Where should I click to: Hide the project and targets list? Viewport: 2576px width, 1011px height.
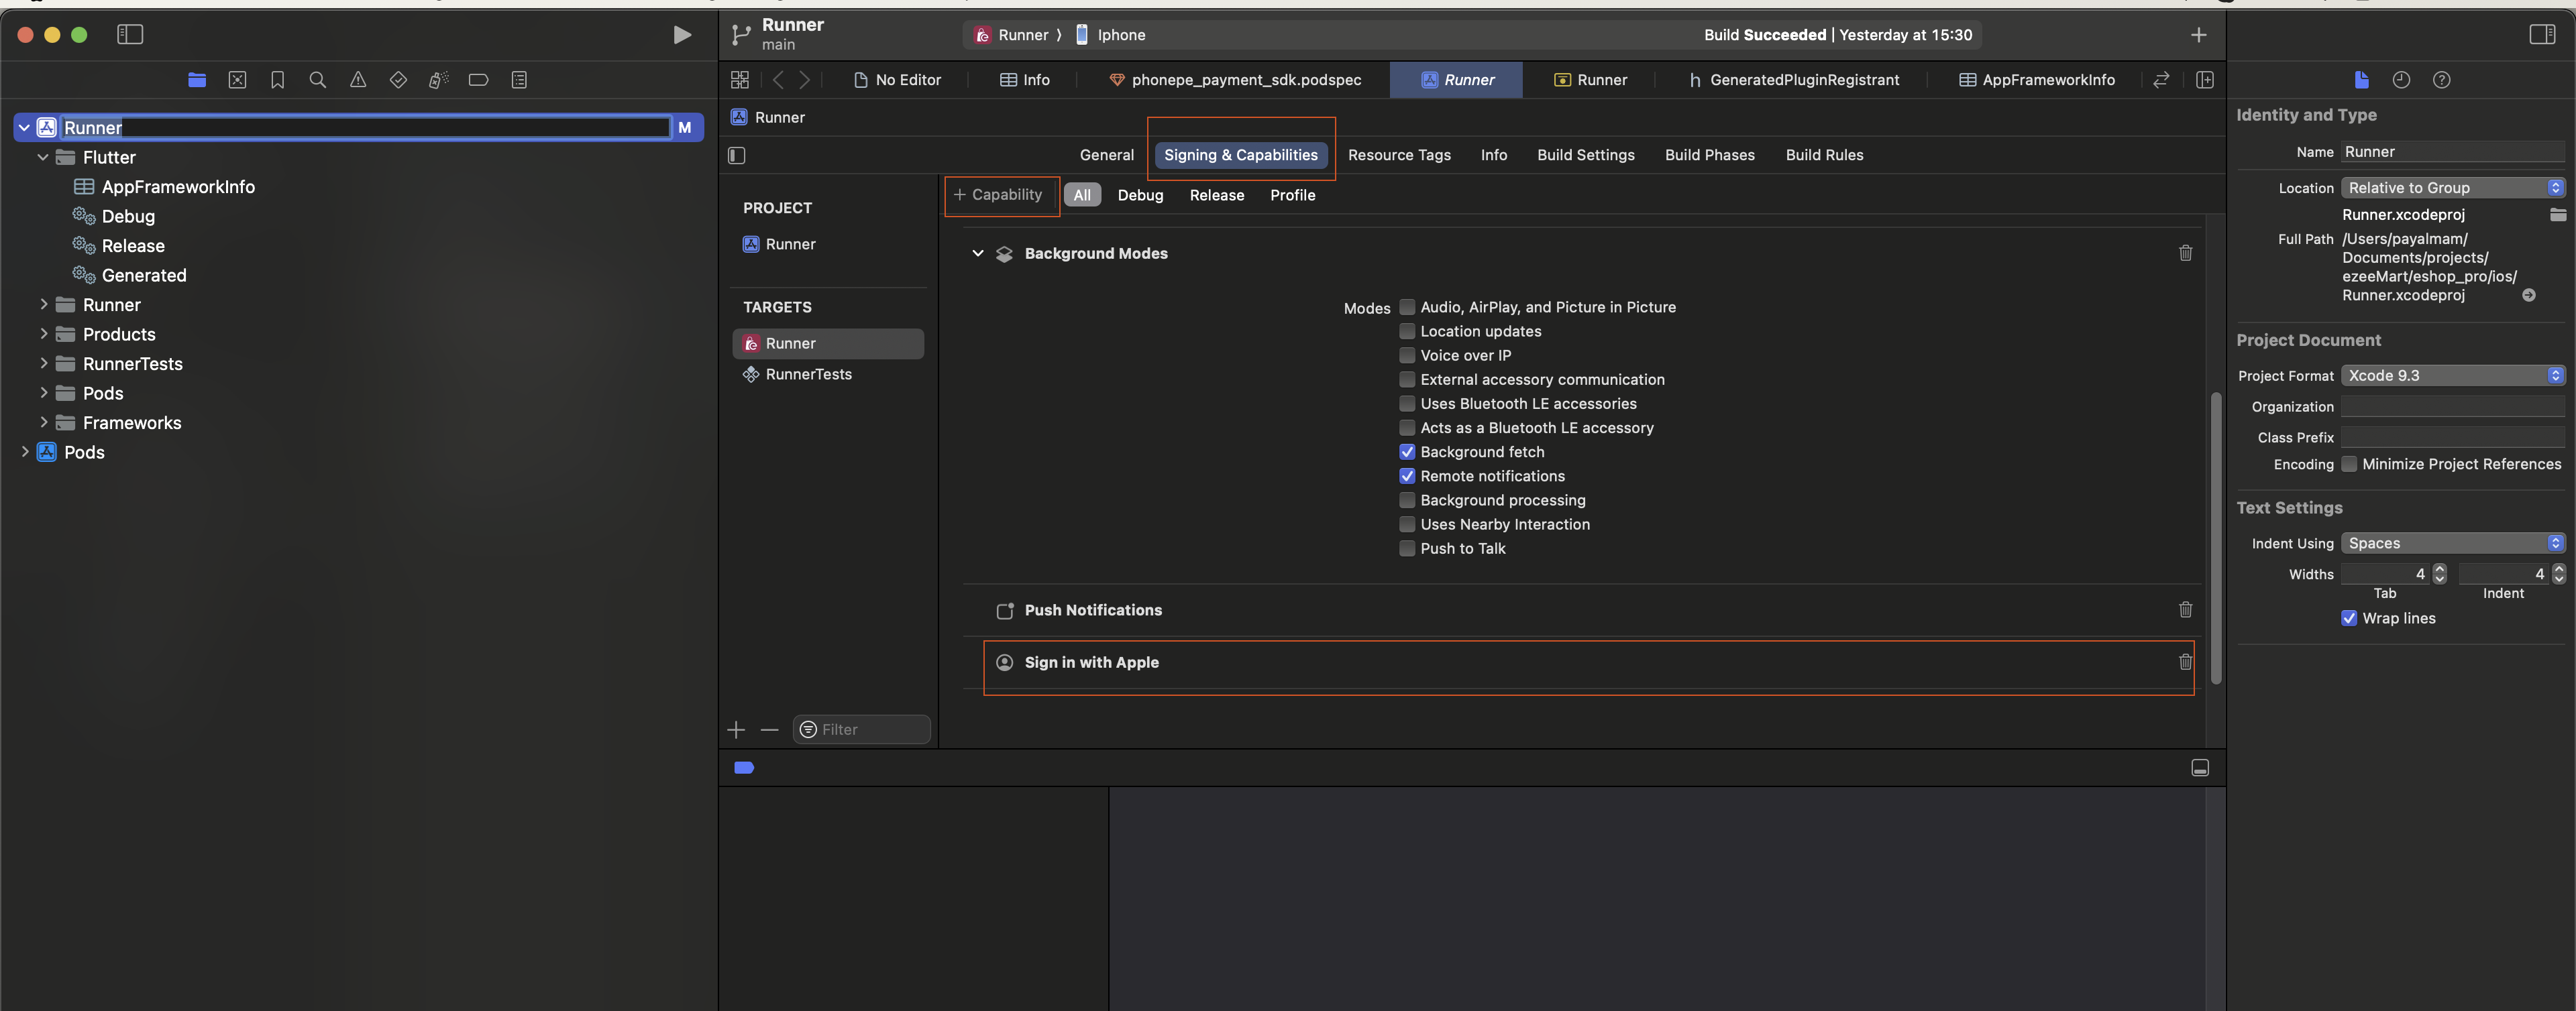point(737,155)
